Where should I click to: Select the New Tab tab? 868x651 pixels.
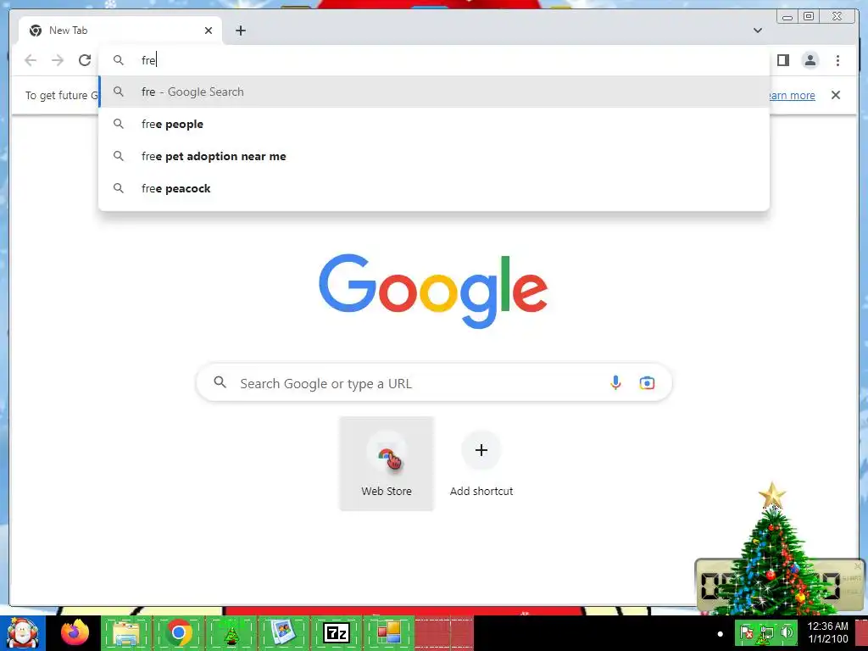(x=120, y=31)
